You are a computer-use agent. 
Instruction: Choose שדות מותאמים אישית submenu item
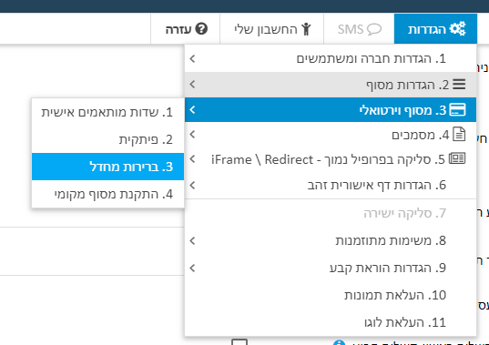(107, 112)
